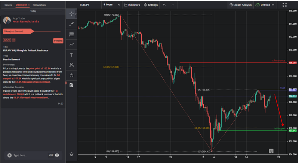Click the 1st Support line label

pyautogui.click(x=279, y=129)
